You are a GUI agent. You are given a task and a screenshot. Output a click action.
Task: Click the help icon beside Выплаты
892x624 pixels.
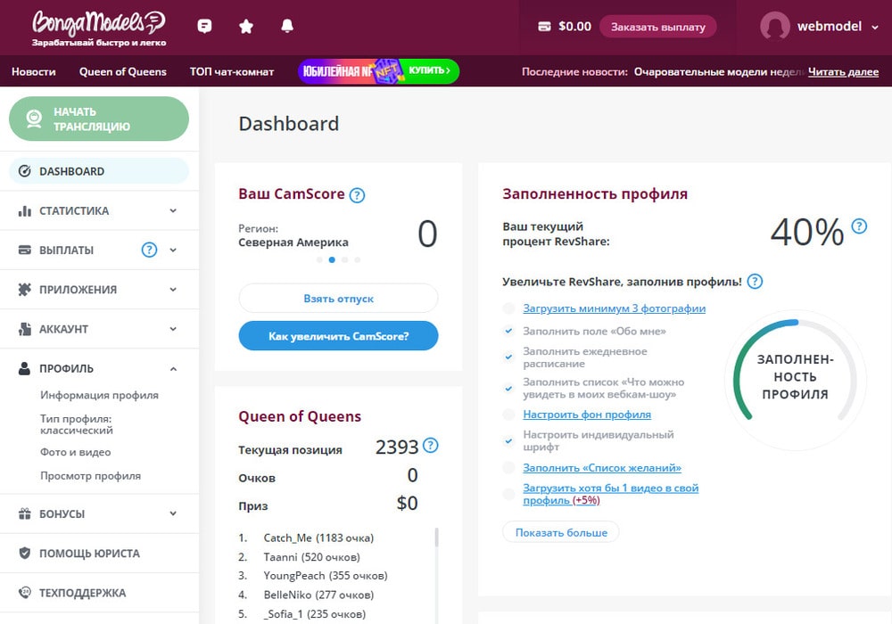[x=149, y=250]
